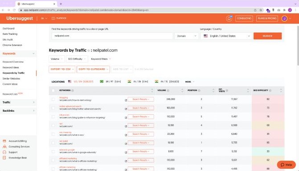
Task: Open Search Results dropdown for blogging row
Action: (141, 100)
